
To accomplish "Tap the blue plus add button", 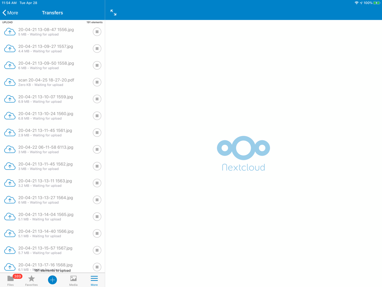I will tap(52, 280).
